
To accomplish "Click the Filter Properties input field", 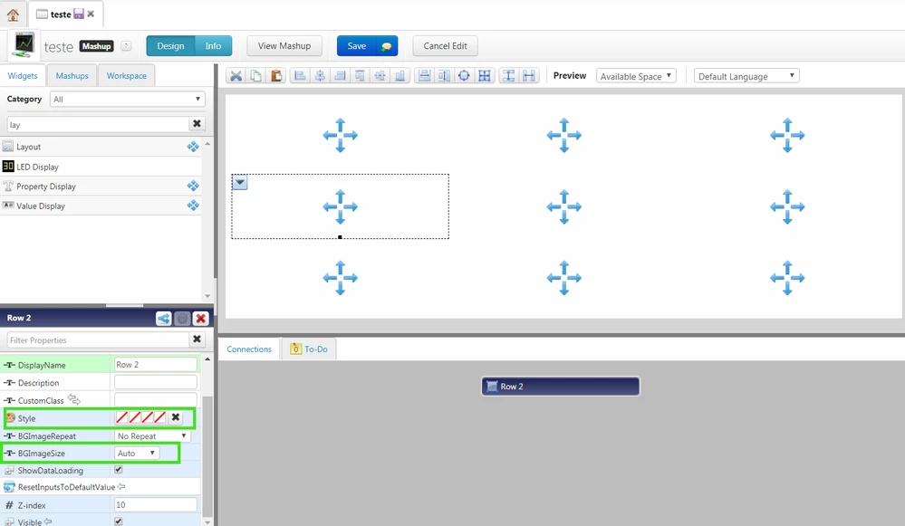I will 98,340.
